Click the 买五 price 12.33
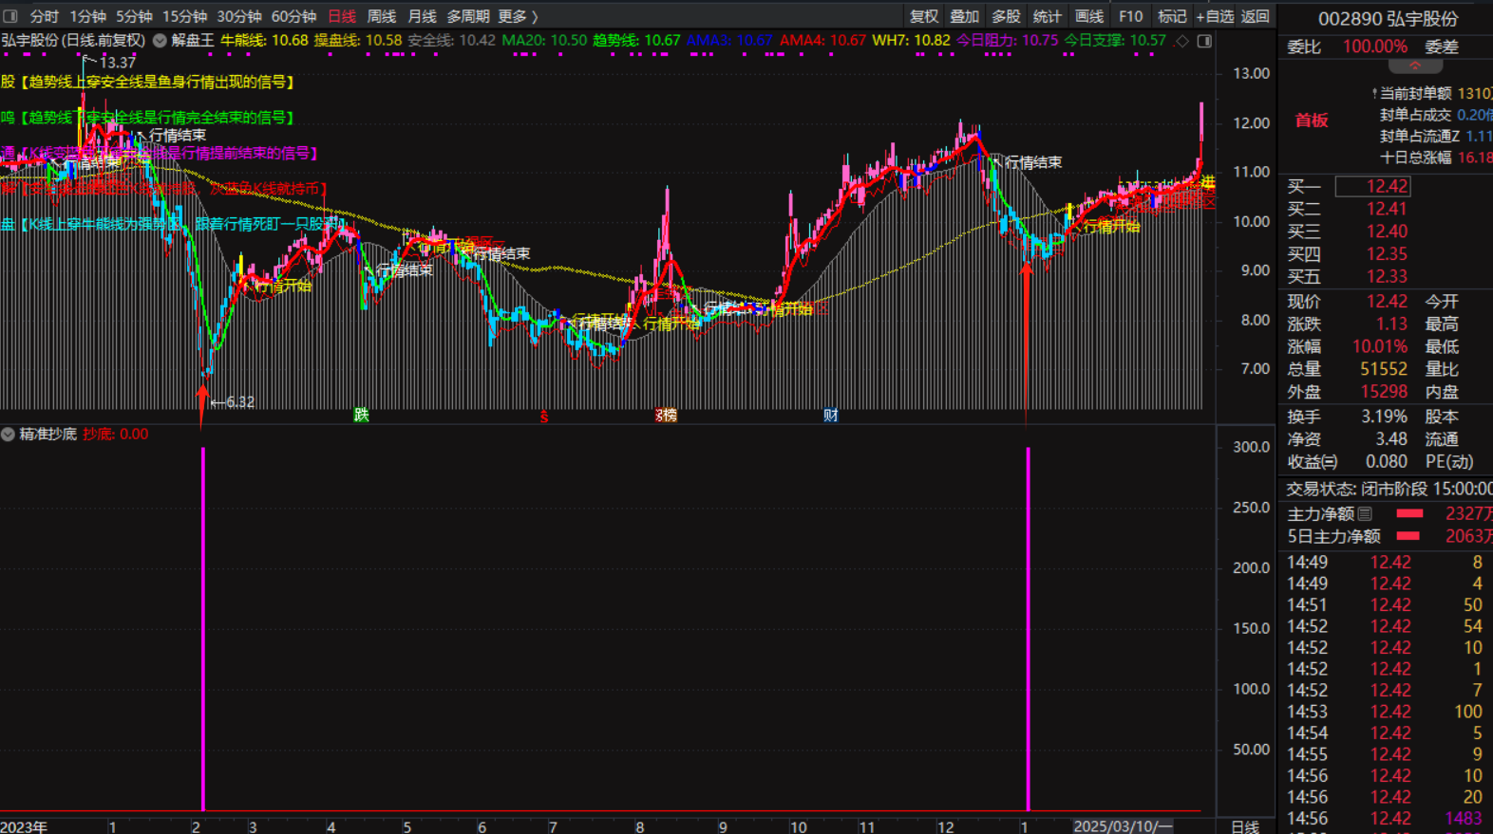Viewport: 1493px width, 834px height. (x=1387, y=277)
